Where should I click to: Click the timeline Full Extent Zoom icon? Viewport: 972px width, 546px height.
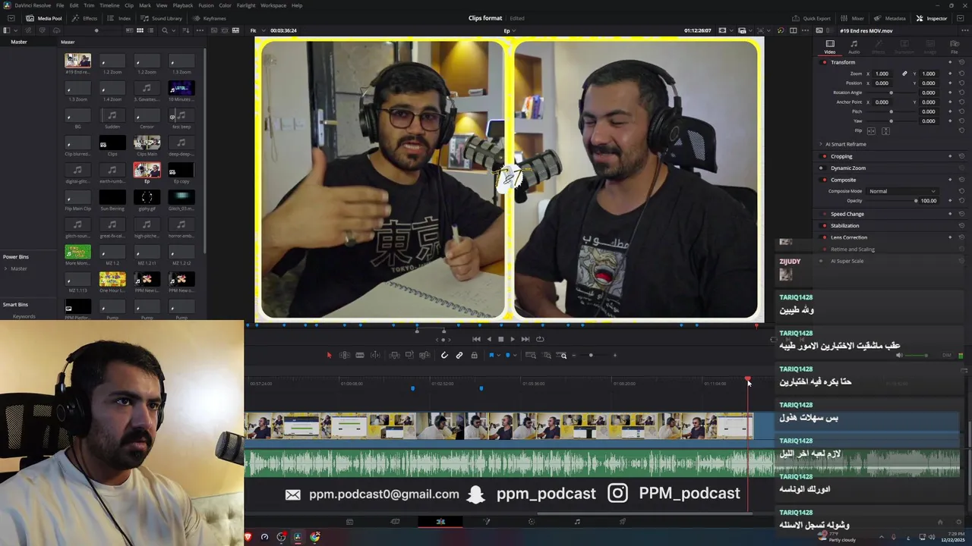(531, 355)
